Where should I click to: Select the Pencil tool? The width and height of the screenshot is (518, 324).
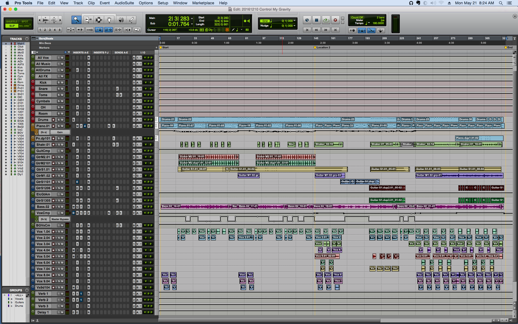pos(131,20)
